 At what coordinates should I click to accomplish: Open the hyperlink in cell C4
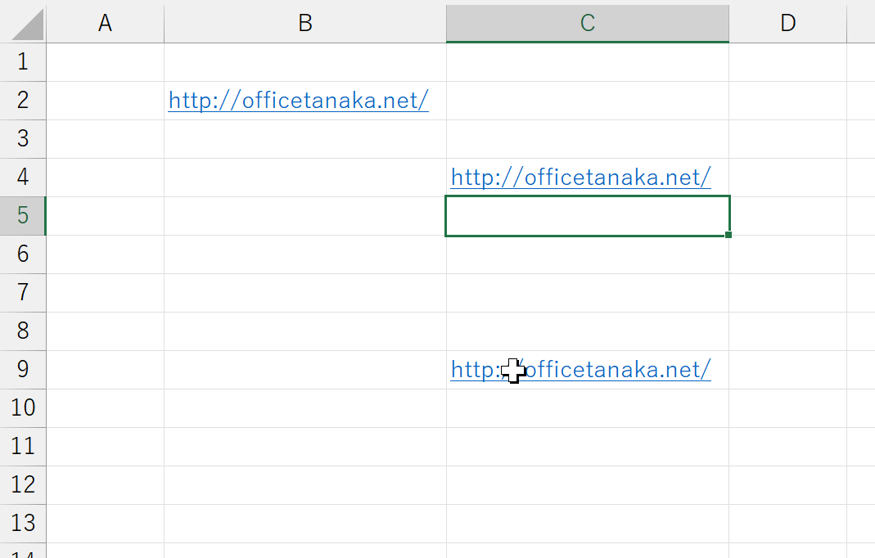(580, 178)
